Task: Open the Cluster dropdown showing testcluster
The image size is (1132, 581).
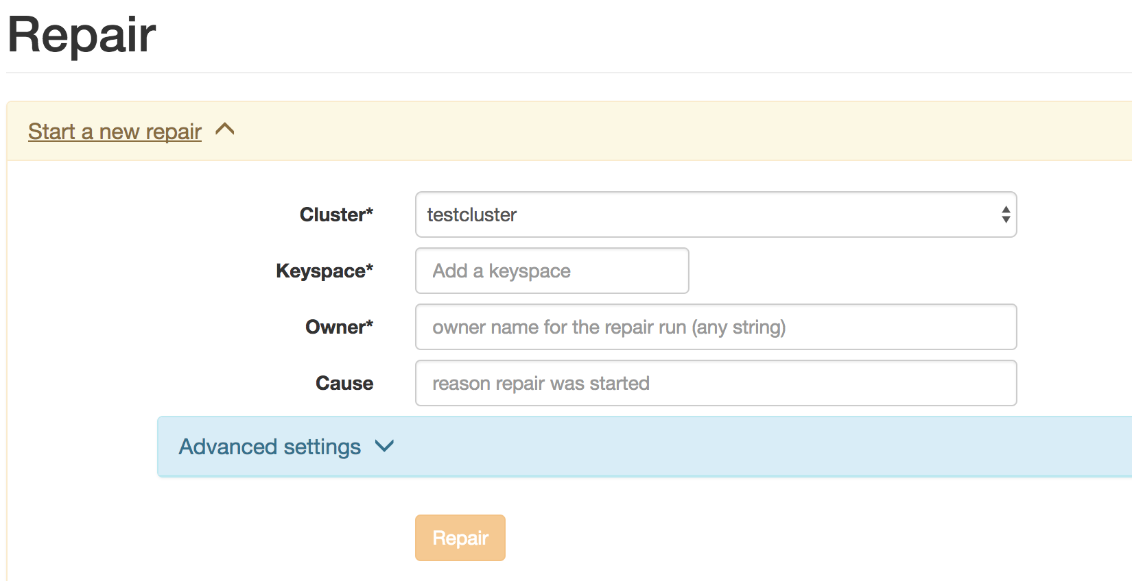Action: pos(716,214)
